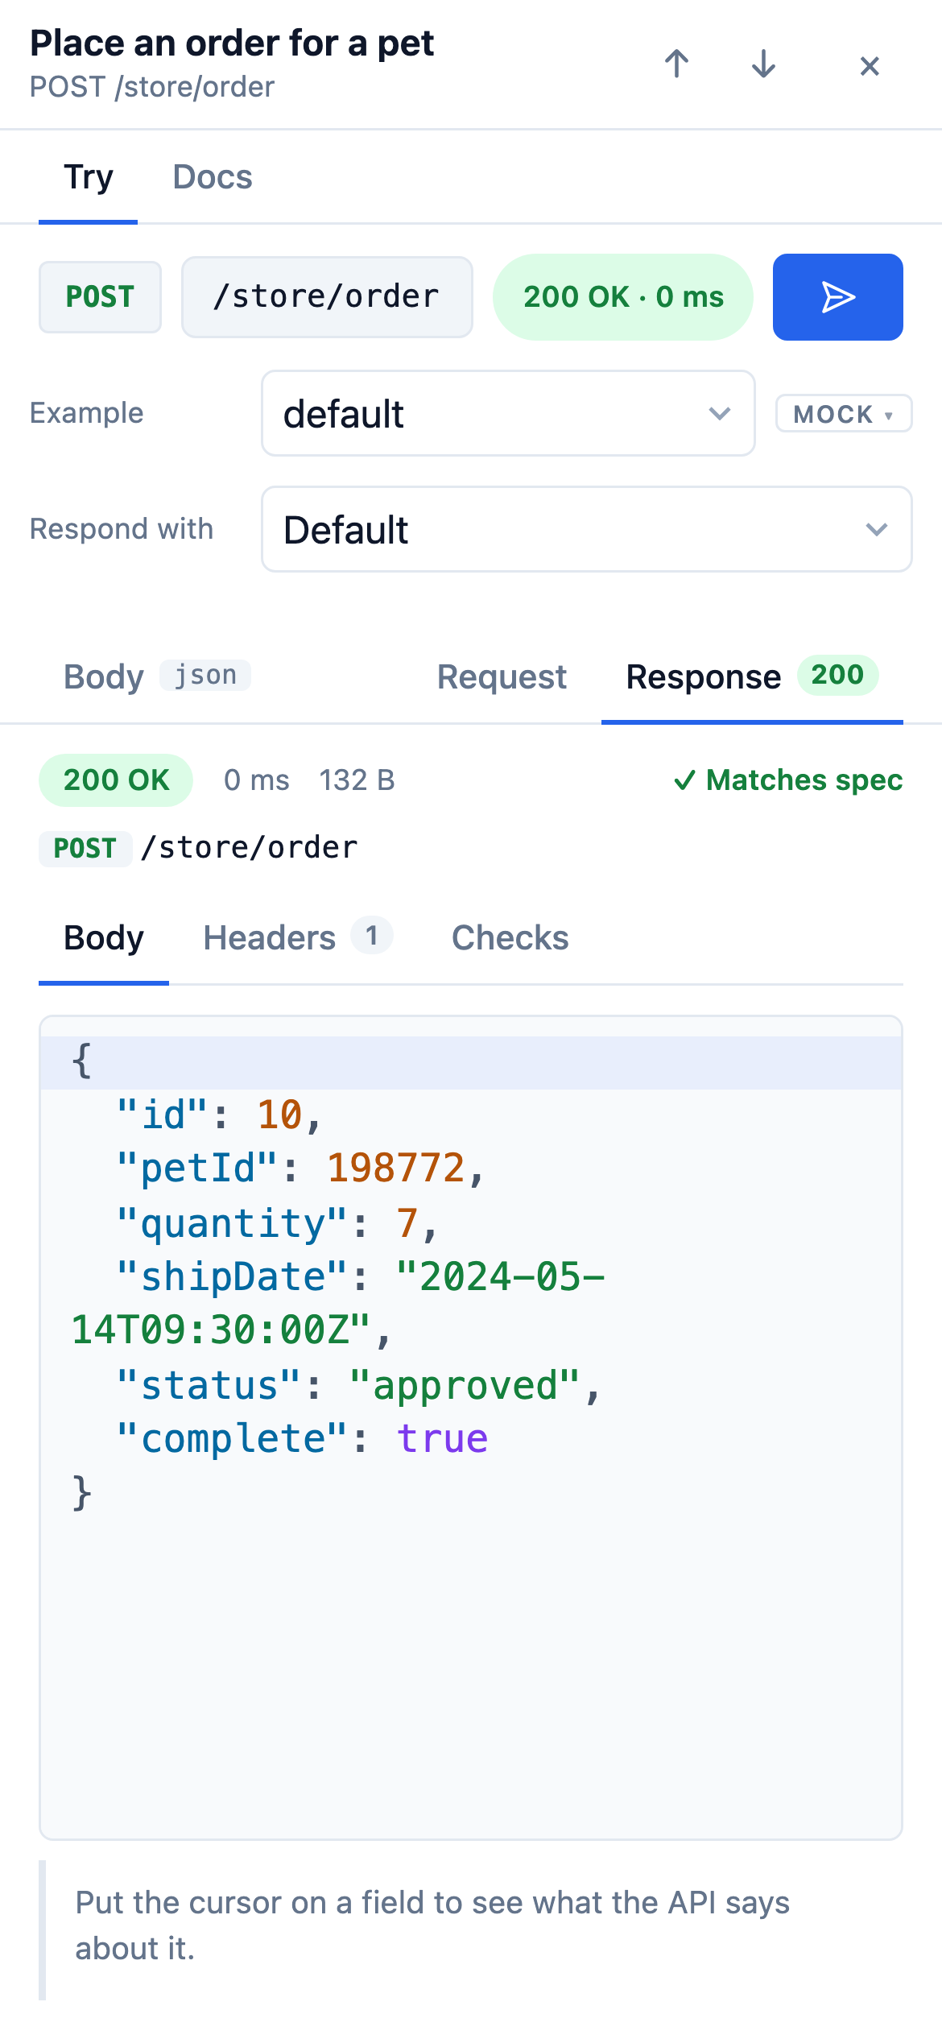Click the 0 ms response time
Viewport: 942px width, 2039px height.
(256, 780)
